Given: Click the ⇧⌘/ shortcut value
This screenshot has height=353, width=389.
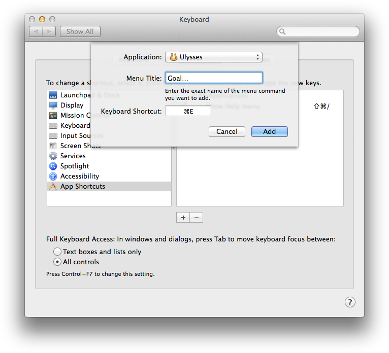Looking at the screenshot, I should [321, 107].
